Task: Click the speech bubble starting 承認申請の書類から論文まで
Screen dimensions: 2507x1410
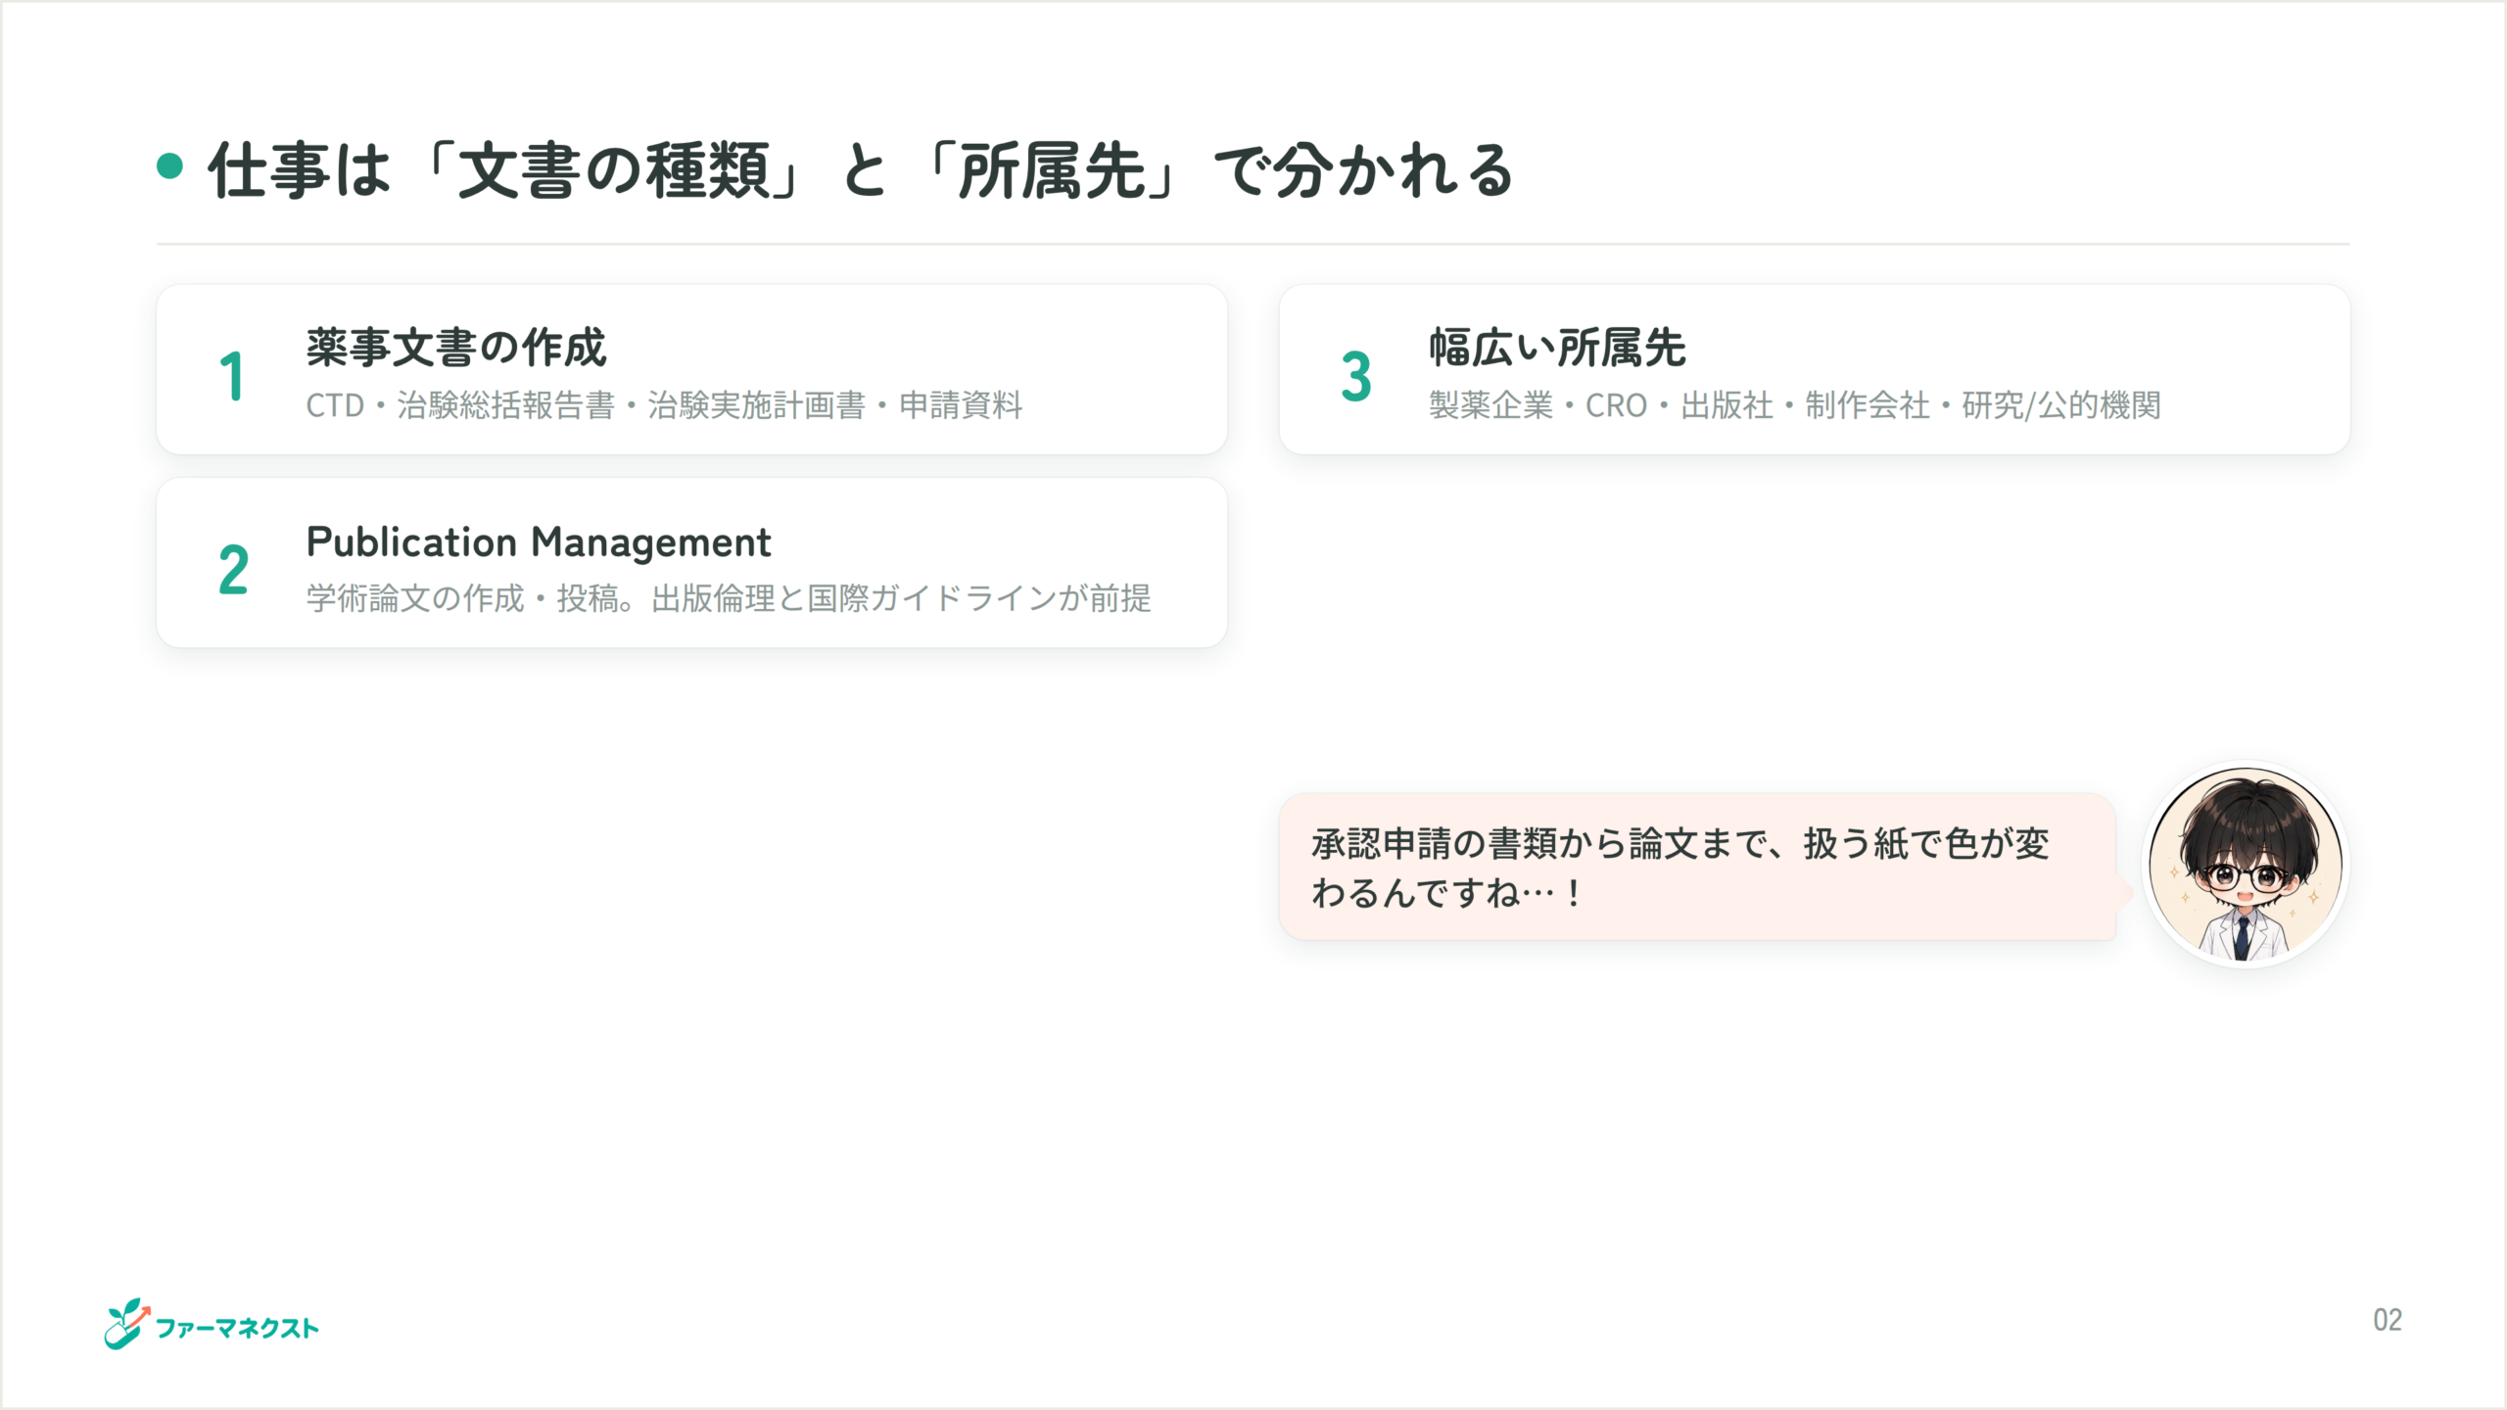Action: coord(1697,868)
